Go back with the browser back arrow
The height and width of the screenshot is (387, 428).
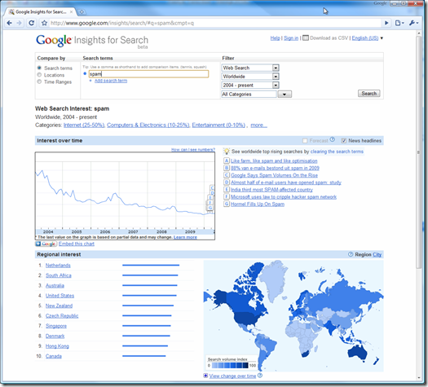[x=9, y=23]
